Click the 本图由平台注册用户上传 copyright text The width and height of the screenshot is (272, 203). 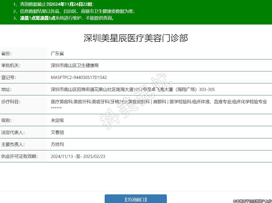point(252,201)
